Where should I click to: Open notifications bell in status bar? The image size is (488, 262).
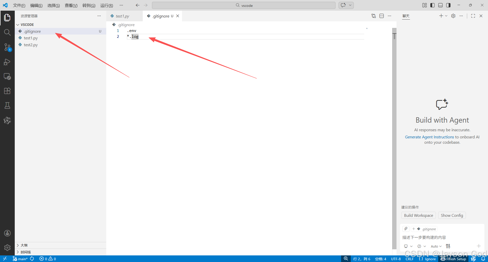[x=483, y=259]
